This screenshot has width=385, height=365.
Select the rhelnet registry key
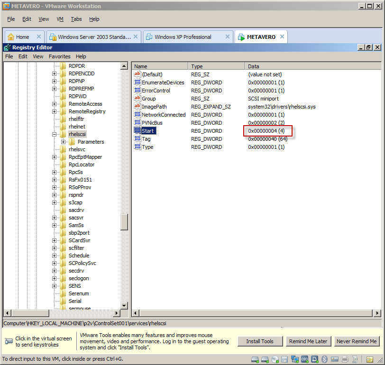pyautogui.click(x=77, y=127)
